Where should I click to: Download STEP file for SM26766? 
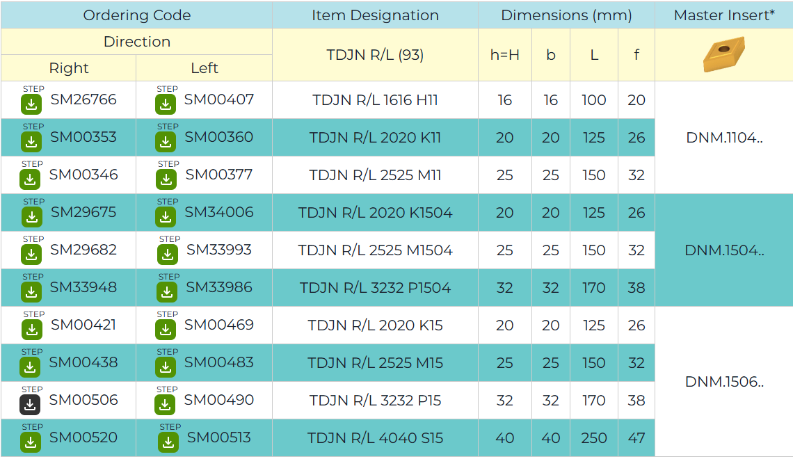point(32,104)
